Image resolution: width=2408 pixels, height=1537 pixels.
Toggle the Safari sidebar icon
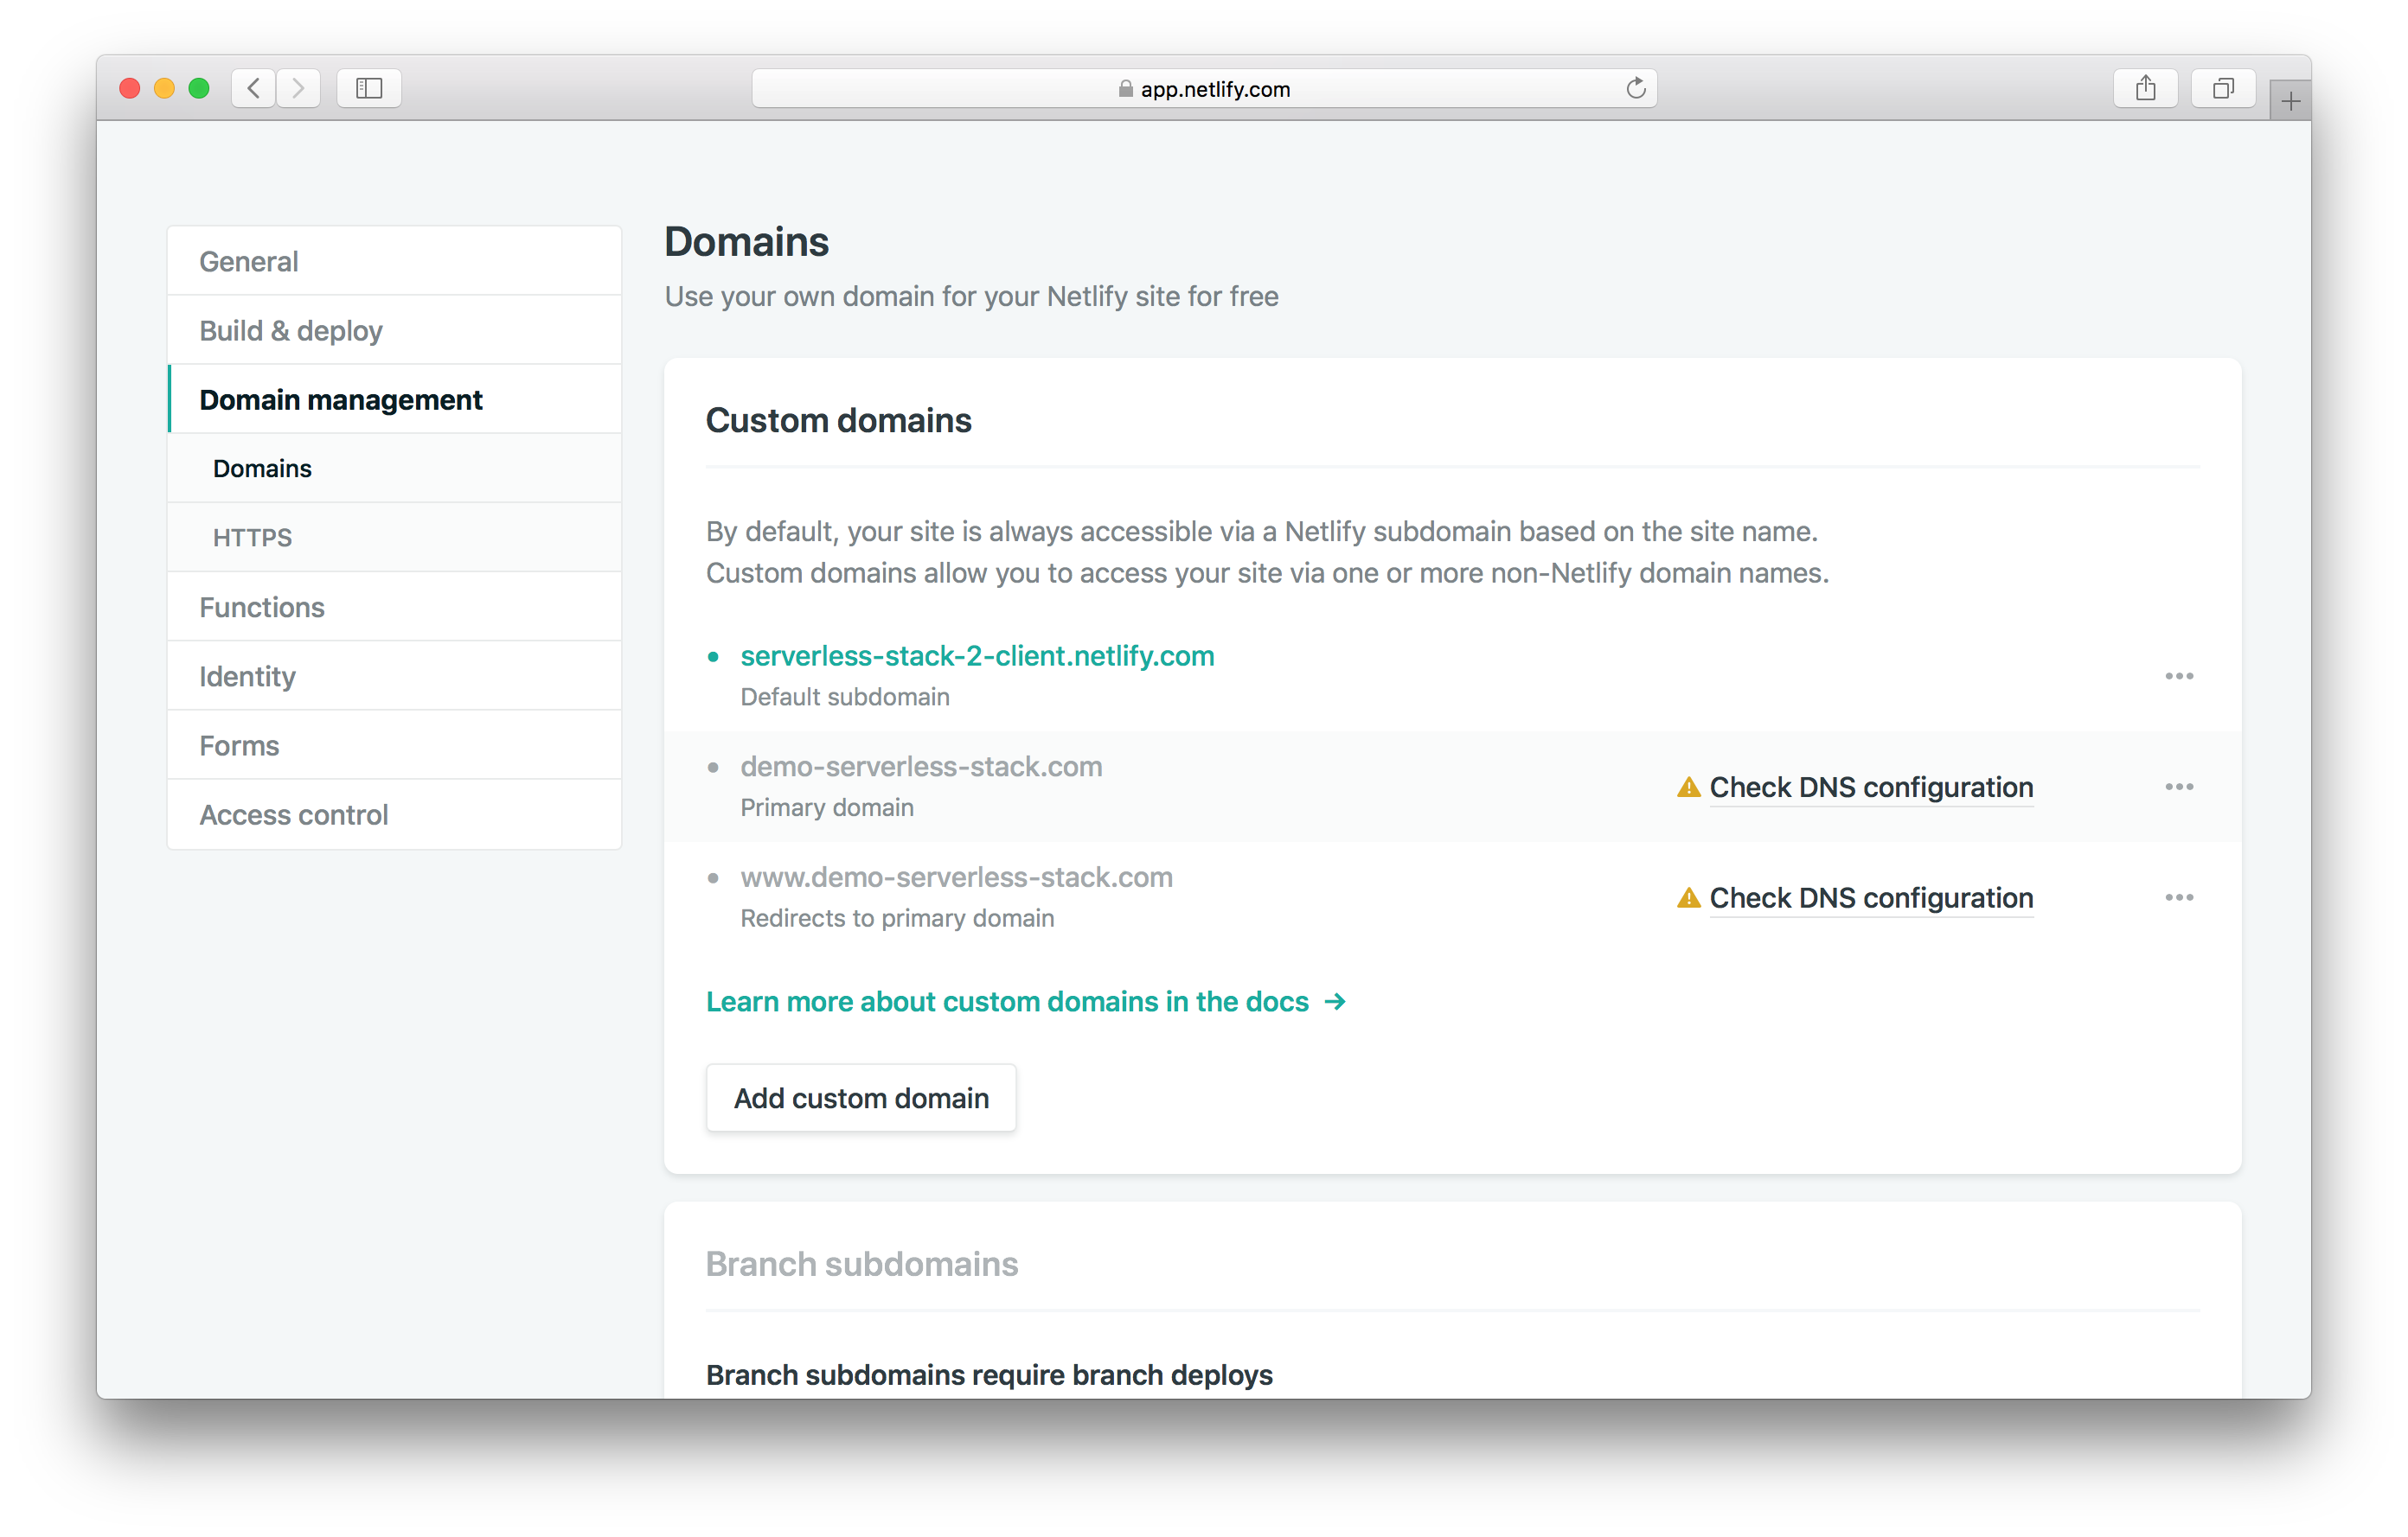tap(369, 88)
